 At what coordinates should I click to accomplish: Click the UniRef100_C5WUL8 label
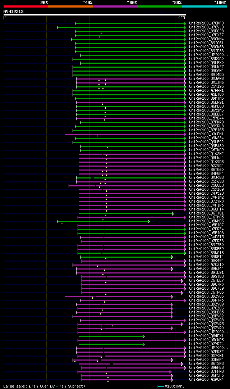[x=206, y=186]
